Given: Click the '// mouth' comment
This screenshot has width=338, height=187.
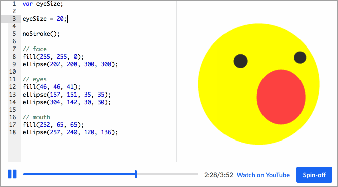Looking at the screenshot, I should [x=36, y=117].
